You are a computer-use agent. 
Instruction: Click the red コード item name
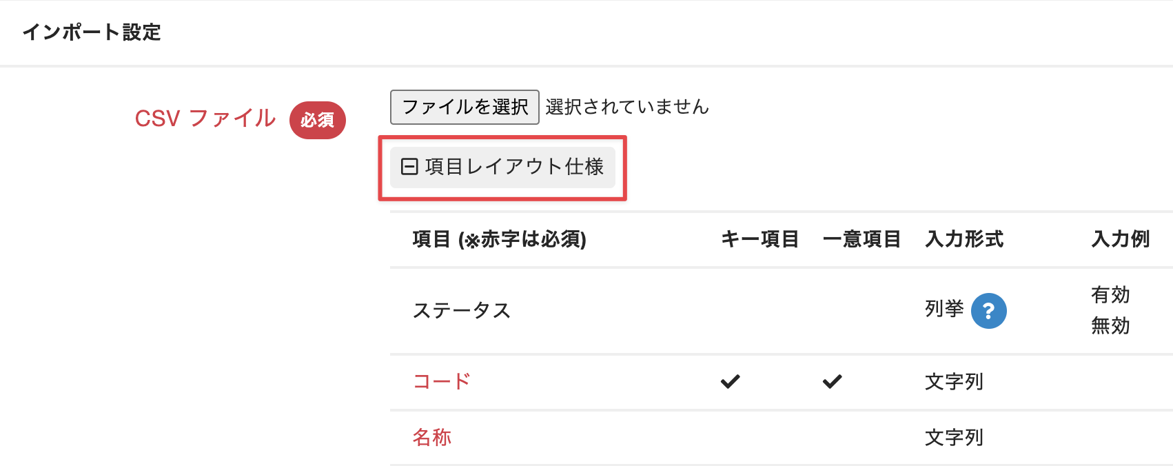441,381
